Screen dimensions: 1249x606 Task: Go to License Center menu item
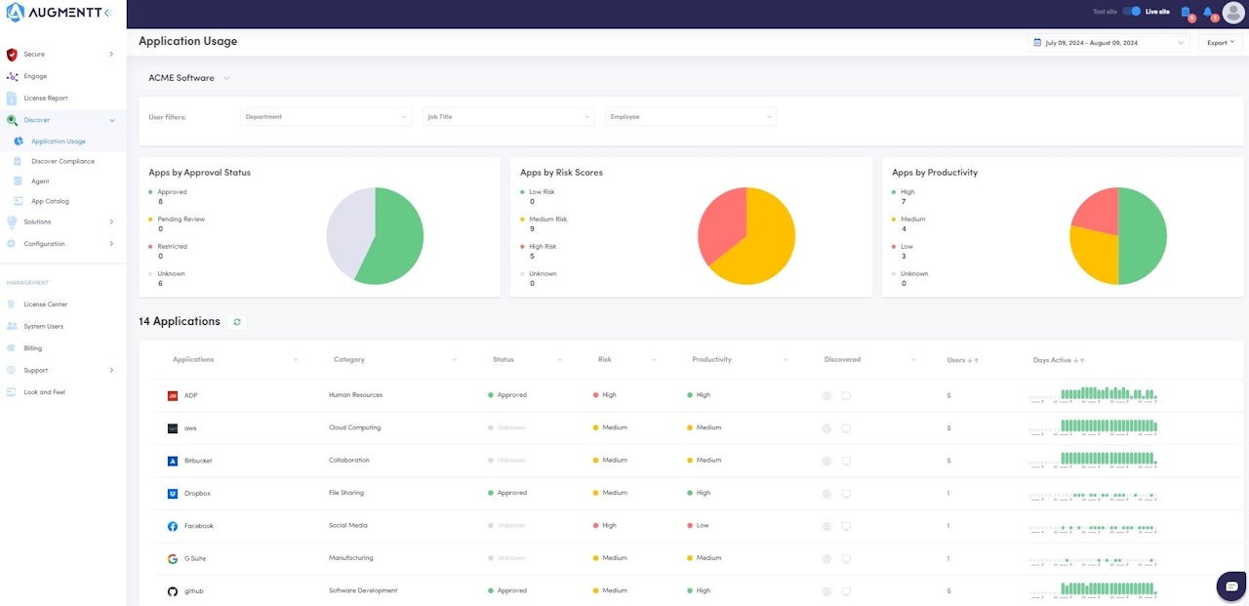46,304
